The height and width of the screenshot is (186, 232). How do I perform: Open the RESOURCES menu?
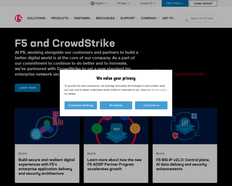(x=106, y=18)
